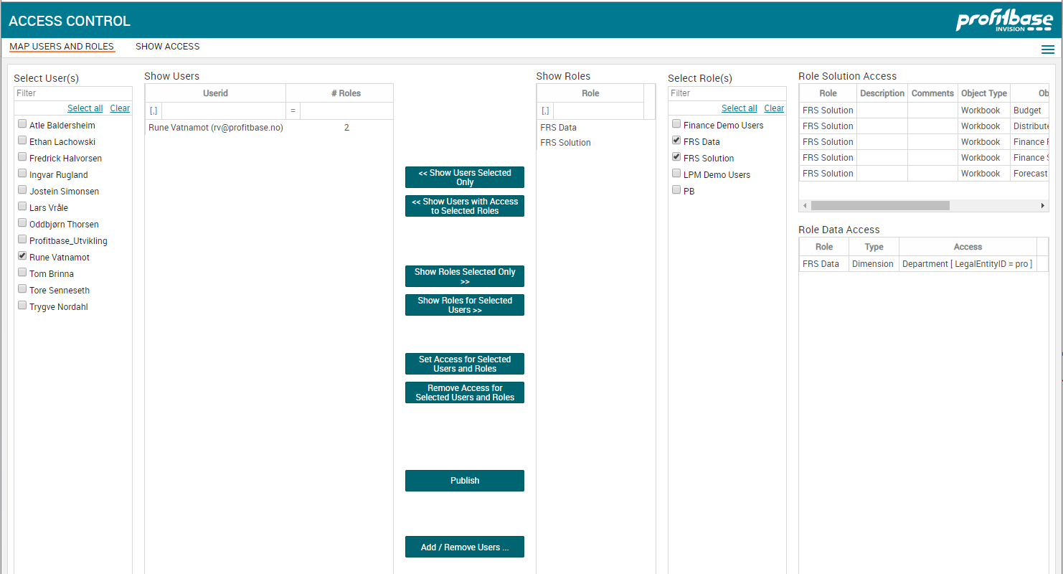The height and width of the screenshot is (574, 1063).
Task: Click Description column header
Action: click(882, 93)
